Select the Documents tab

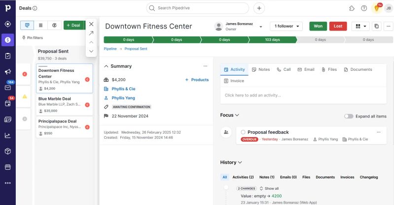[358, 70]
